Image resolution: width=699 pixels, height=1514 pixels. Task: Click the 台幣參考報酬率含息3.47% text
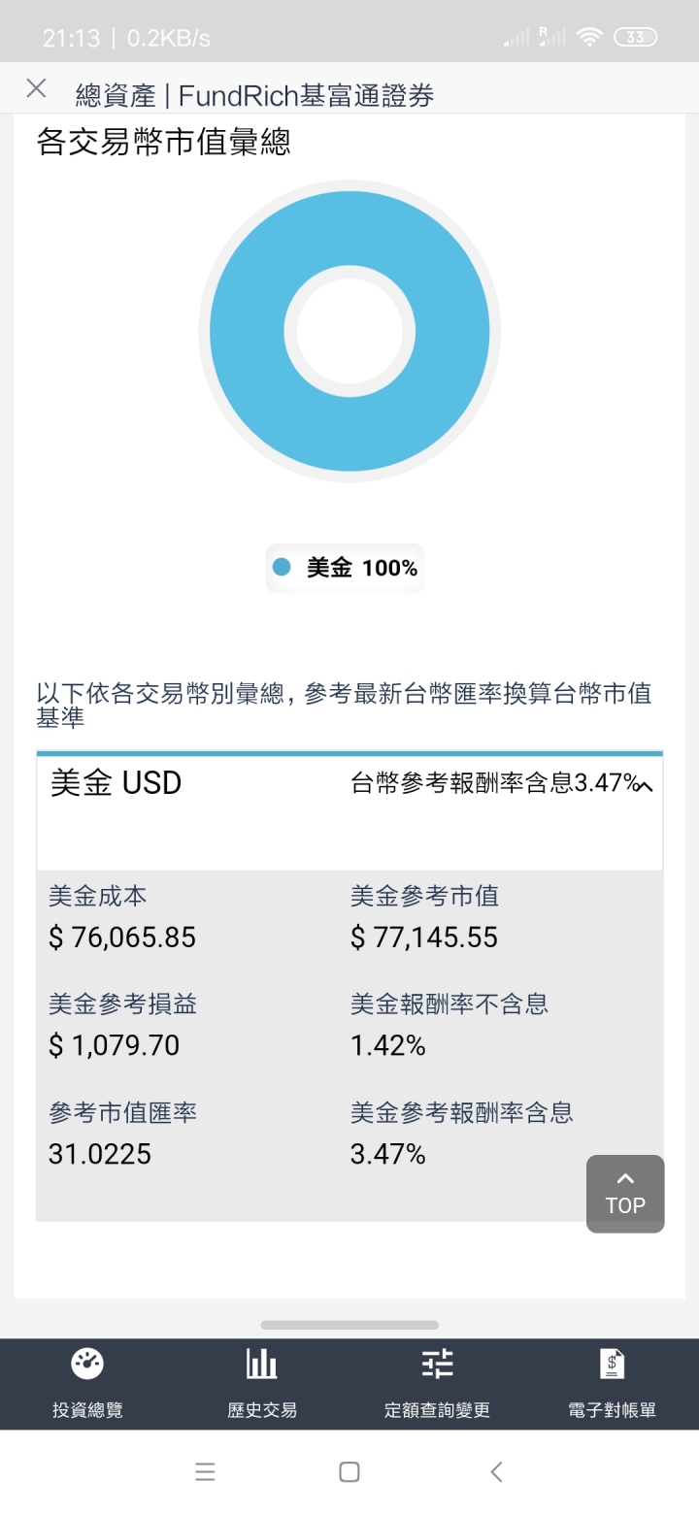(x=495, y=783)
